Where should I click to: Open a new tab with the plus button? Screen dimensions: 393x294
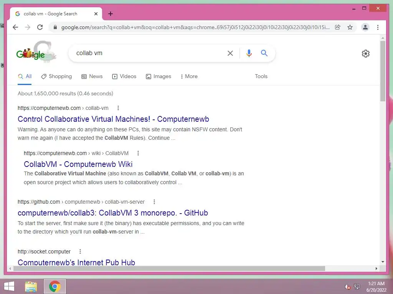point(111,14)
